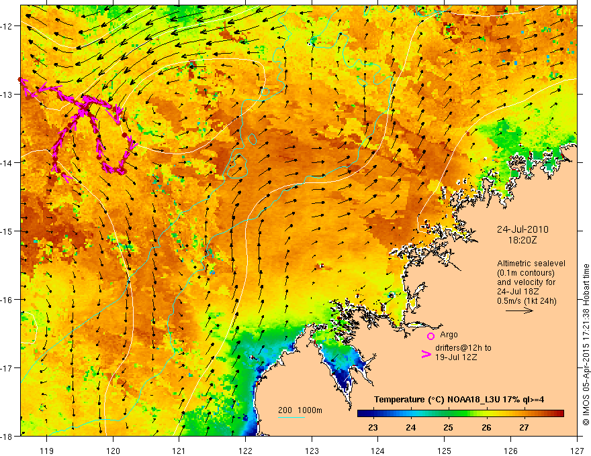This screenshot has width=591, height=456.
Task: Click the color bar tick label 26
Action: coord(486,427)
